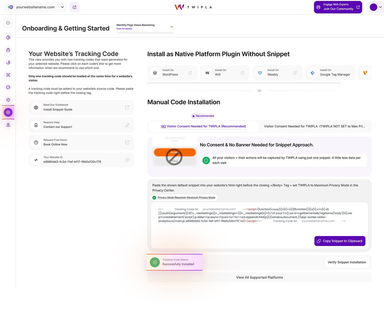Open the user profile avatar dropdown
The width and height of the screenshot is (384, 318).
coord(375,7)
